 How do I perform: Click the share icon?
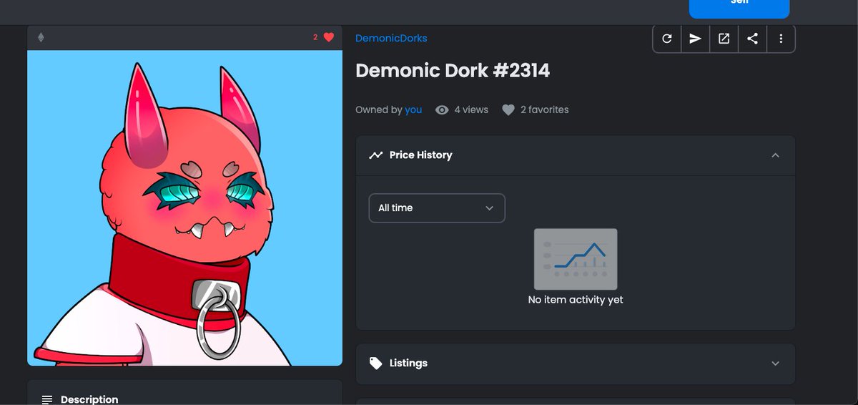click(x=752, y=39)
